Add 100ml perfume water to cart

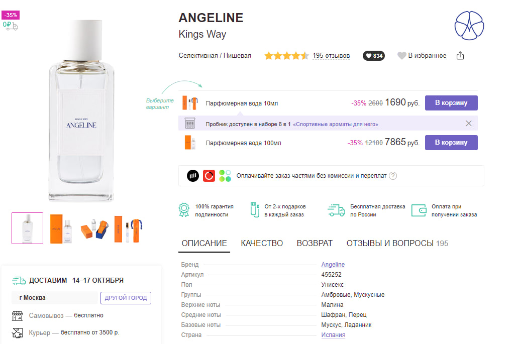pos(451,143)
